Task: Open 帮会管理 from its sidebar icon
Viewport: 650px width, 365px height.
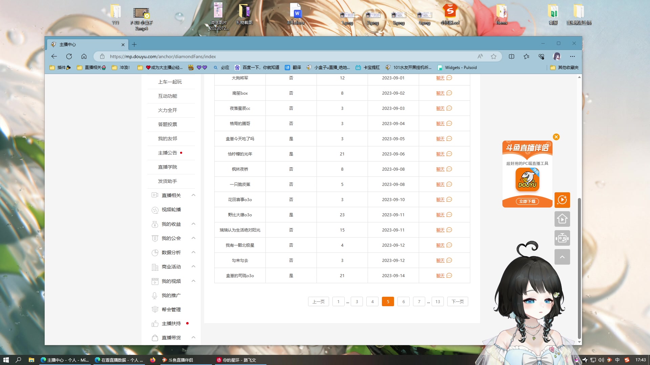Action: [155, 309]
